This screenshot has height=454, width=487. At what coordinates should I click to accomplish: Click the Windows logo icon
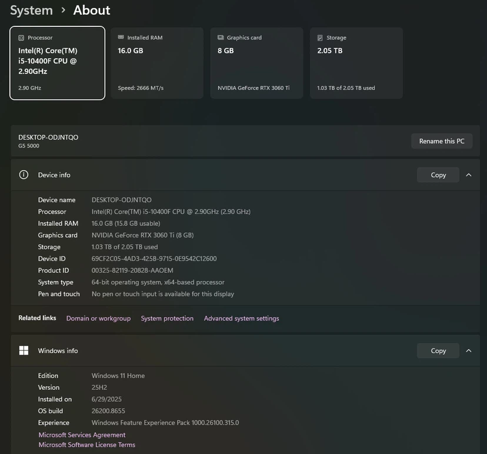click(x=24, y=350)
